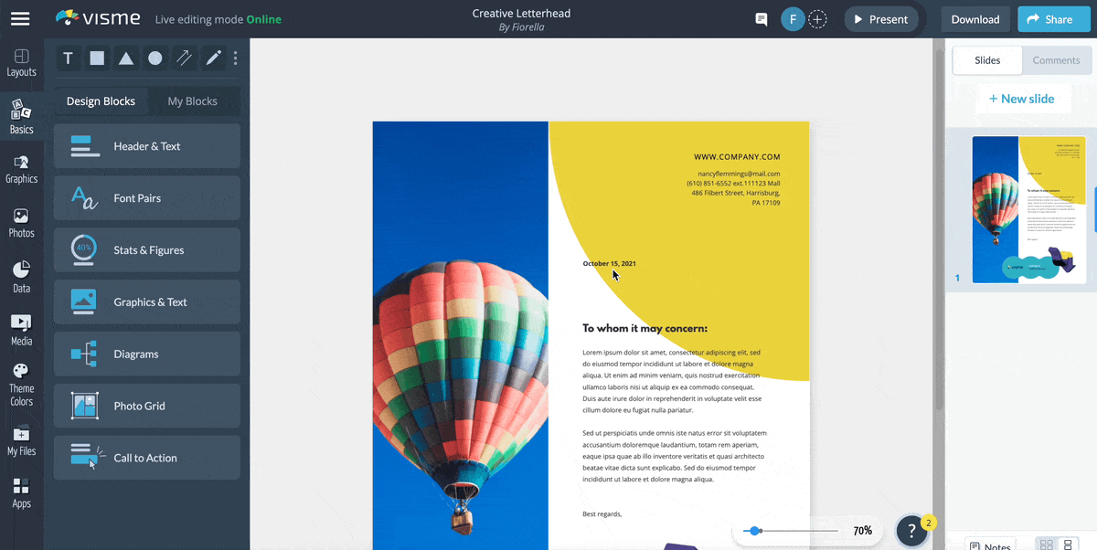Image resolution: width=1097 pixels, height=550 pixels.
Task: Select the Text tool
Action: (68, 58)
